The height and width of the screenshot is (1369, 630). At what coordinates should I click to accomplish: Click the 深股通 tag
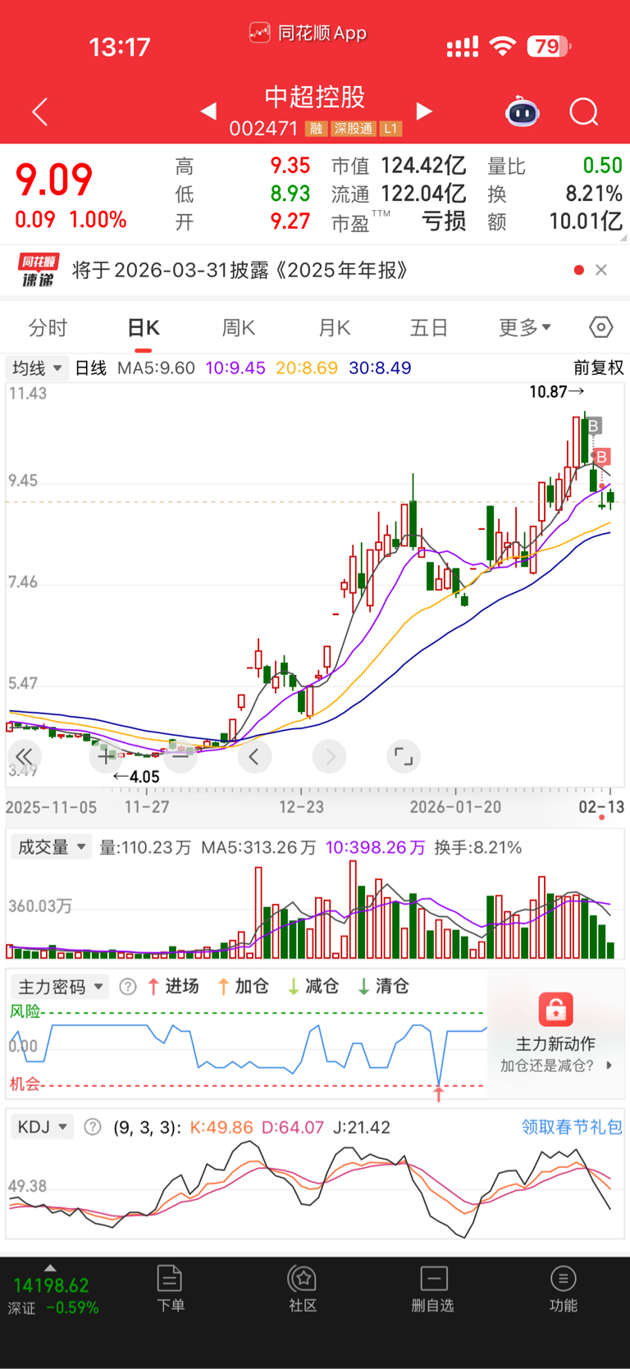pyautogui.click(x=354, y=129)
